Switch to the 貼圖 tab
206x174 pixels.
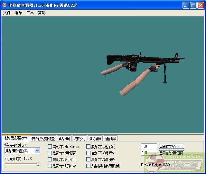pos(64,139)
